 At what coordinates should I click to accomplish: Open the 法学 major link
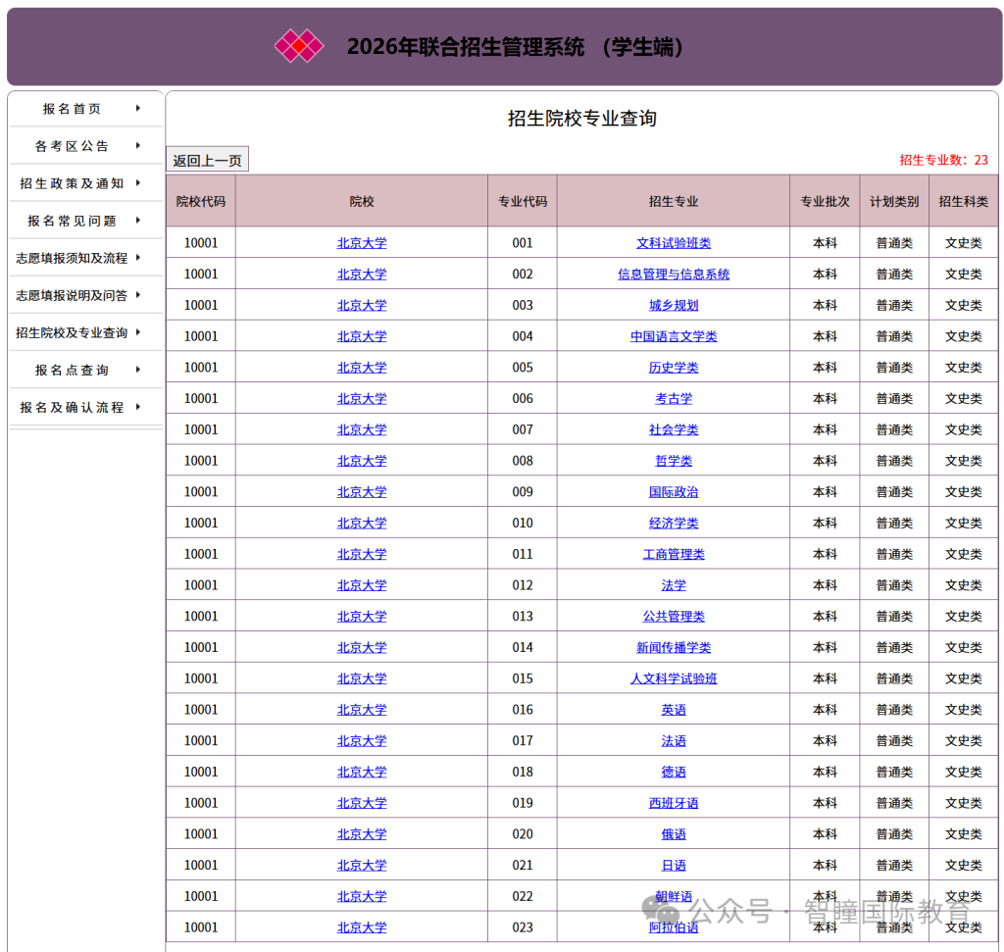click(673, 585)
